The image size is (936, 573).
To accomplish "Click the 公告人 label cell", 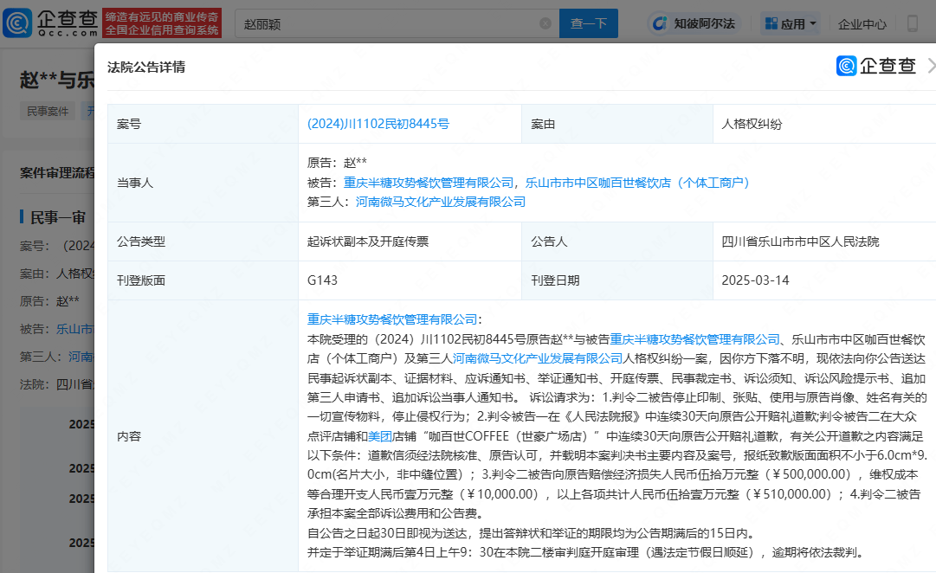I will click(617, 241).
